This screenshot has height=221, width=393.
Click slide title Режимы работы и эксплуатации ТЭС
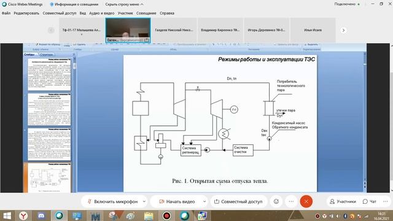click(267, 60)
